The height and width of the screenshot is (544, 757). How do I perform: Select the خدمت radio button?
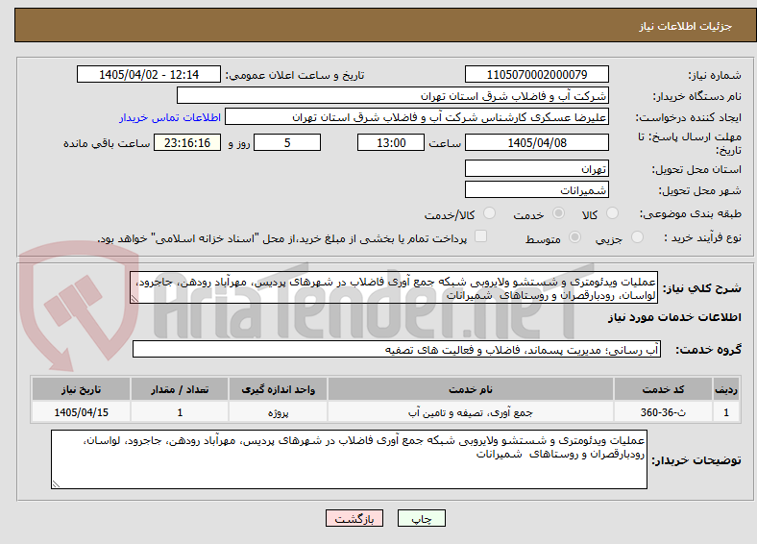coord(558,213)
